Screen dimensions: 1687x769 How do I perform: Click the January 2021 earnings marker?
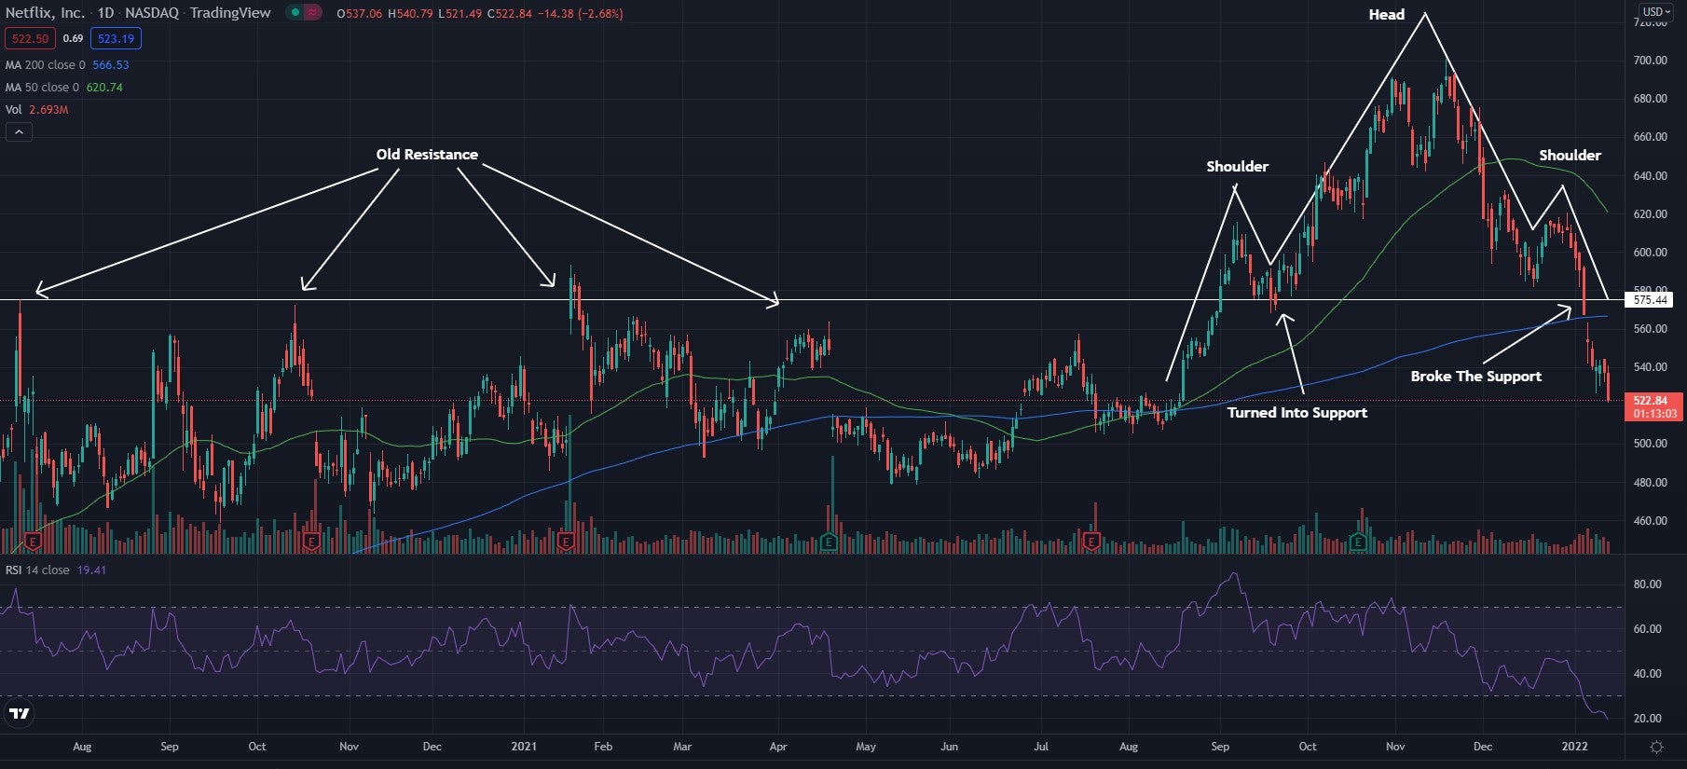565,541
